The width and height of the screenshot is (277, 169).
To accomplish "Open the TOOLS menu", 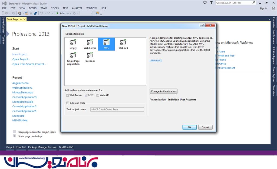I will click(x=55, y=8).
